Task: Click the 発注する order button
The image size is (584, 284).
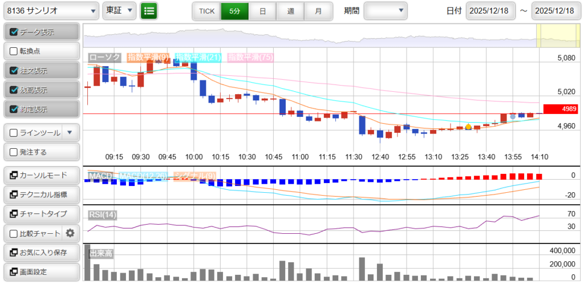Action: coord(42,152)
